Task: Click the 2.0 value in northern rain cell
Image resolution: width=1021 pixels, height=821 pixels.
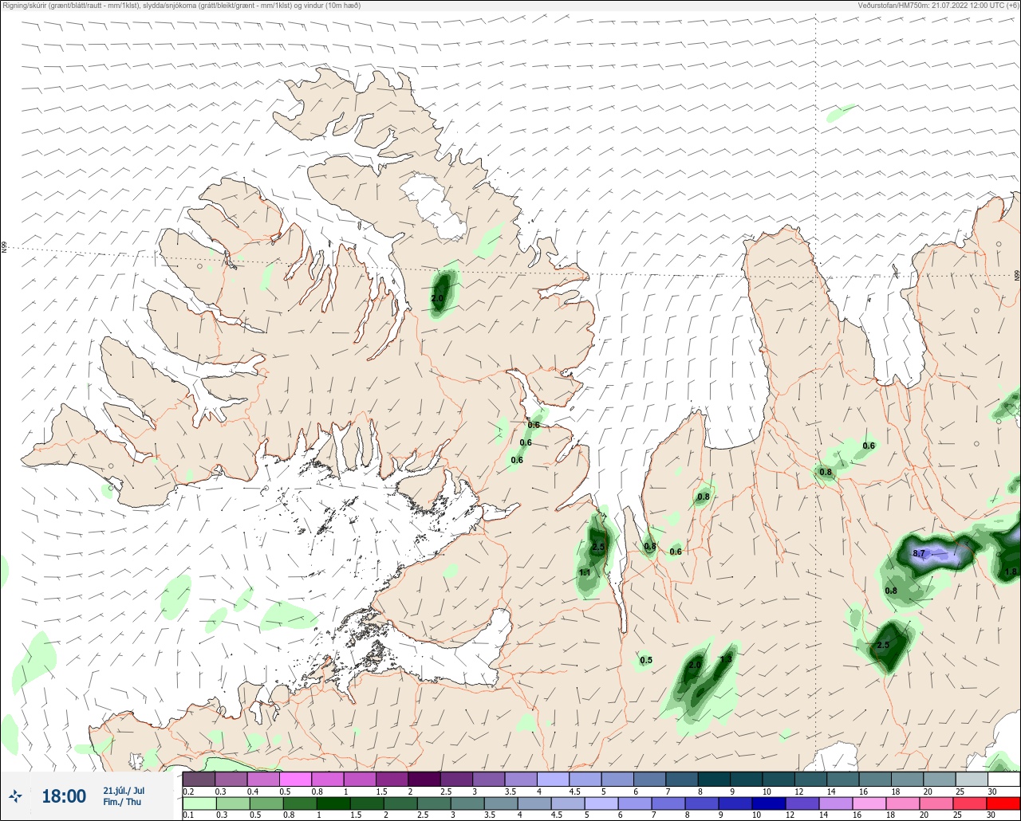Action: click(x=437, y=299)
